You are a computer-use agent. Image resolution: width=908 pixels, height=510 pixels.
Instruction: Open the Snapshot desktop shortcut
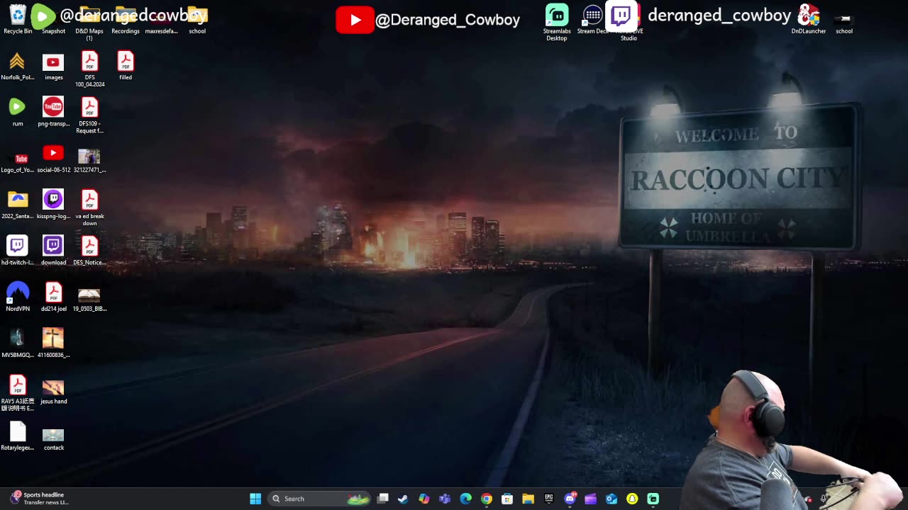coord(53,19)
